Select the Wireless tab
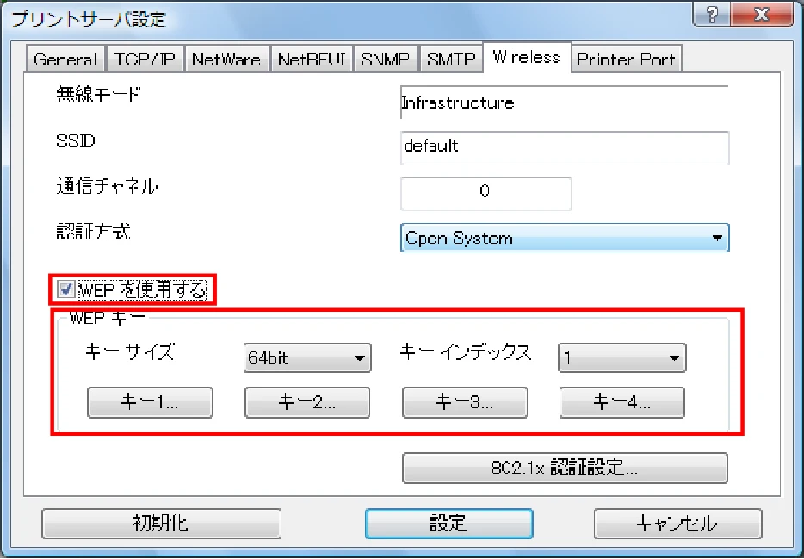Viewport: 804px width, 559px height. 527,57
